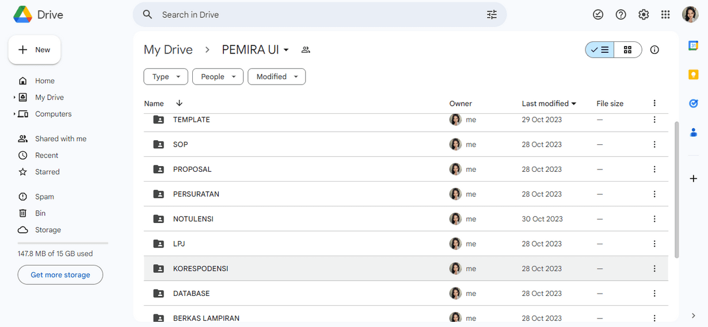The image size is (708, 327).
Task: Click the Google Drive logo
Action: point(23,14)
